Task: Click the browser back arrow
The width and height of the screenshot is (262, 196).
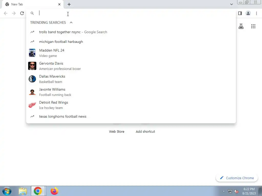Action: [x=6, y=13]
